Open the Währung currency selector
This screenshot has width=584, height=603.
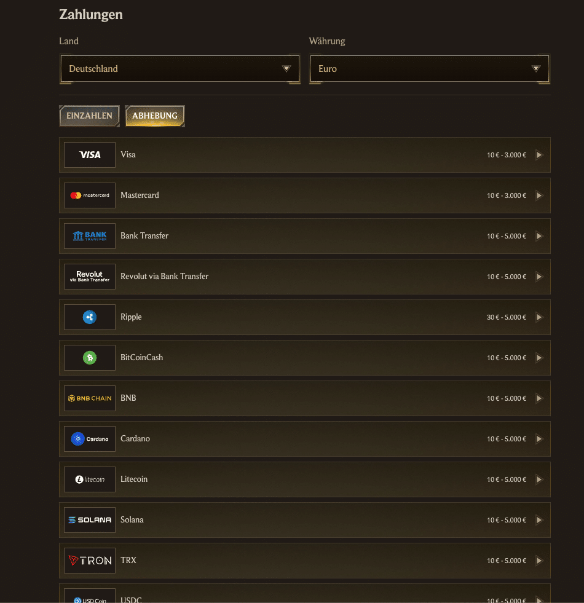(429, 69)
